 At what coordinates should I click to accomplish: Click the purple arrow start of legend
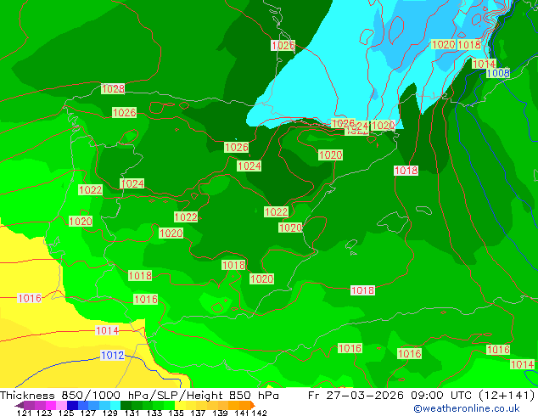pyautogui.click(x=19, y=405)
